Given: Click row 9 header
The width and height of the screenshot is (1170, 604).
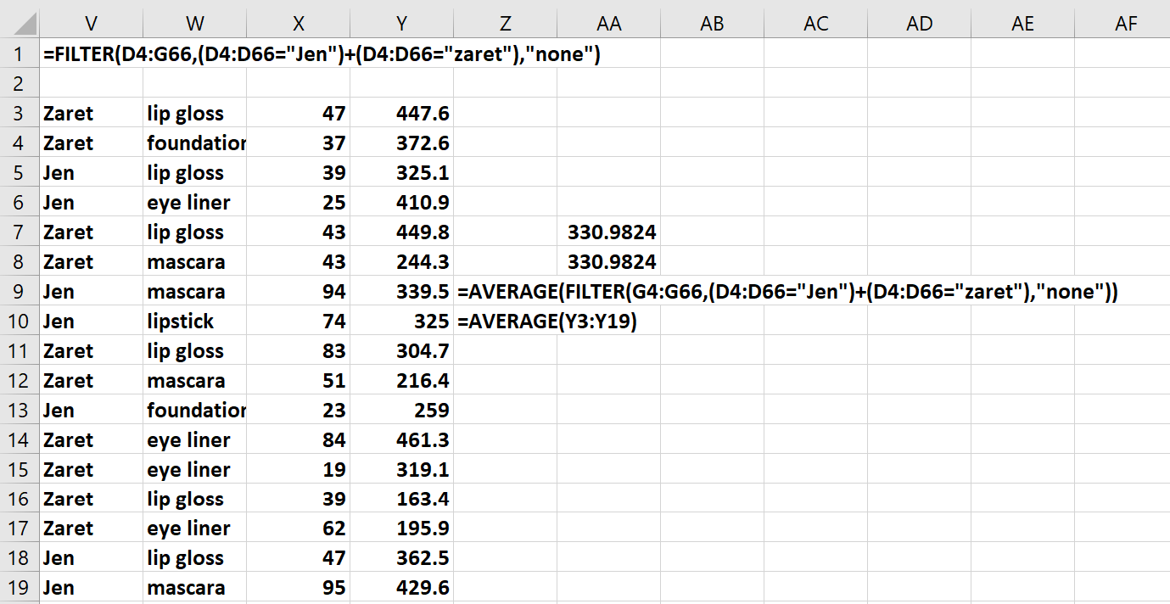Looking at the screenshot, I should tap(19, 292).
